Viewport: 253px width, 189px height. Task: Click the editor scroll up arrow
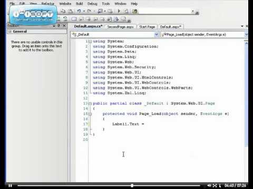coord(246,43)
